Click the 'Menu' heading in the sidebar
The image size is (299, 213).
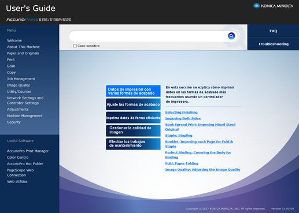tap(12, 31)
